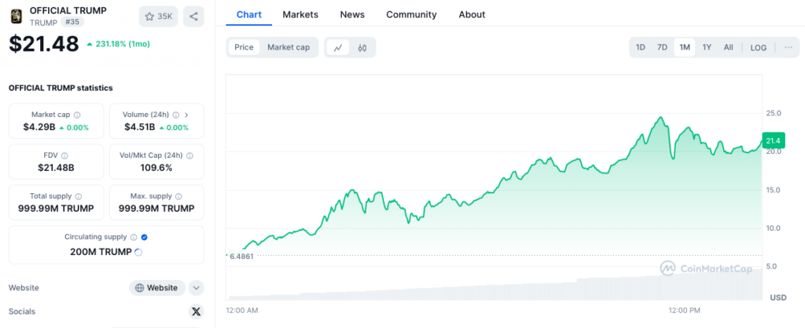This screenshot has height=328, width=805.
Task: Click circulating supply progress ring
Action: click(138, 252)
